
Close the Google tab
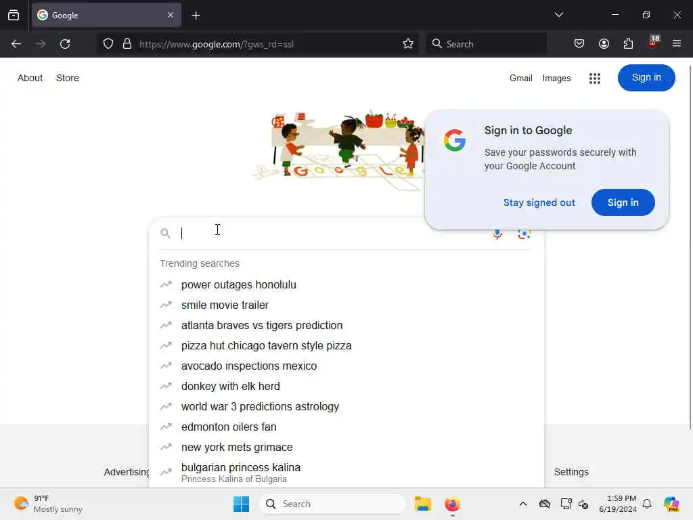click(171, 16)
